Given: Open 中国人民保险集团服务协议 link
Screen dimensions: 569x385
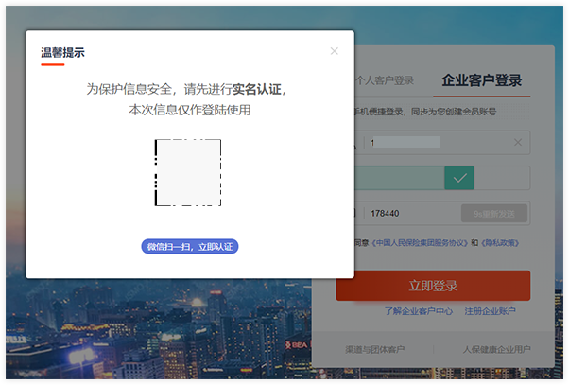Looking at the screenshot, I should click(x=421, y=242).
